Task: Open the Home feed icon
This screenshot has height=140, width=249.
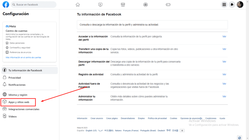Action: pyautogui.click(x=78, y=5)
